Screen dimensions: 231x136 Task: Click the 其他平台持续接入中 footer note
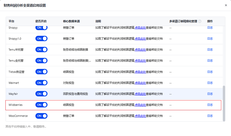pyautogui.click(x=26, y=127)
